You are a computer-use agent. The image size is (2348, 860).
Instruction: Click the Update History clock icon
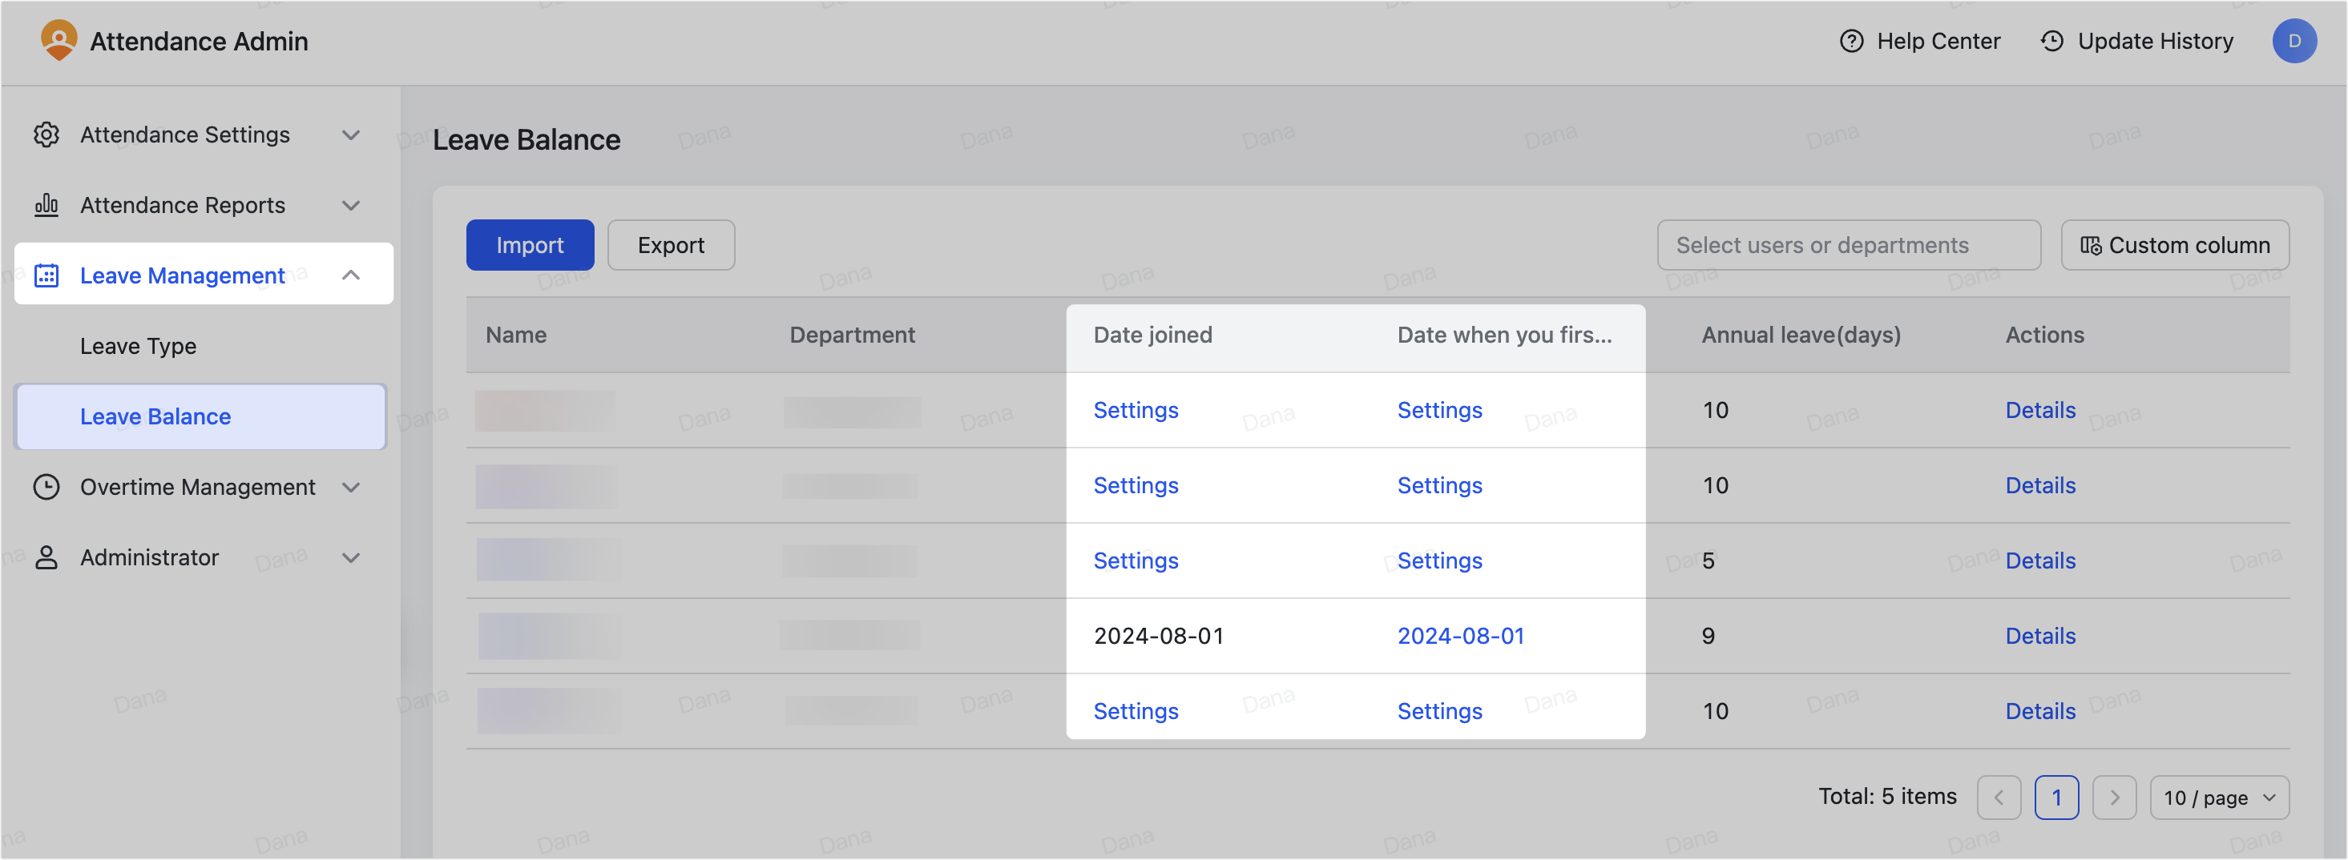(x=2051, y=41)
